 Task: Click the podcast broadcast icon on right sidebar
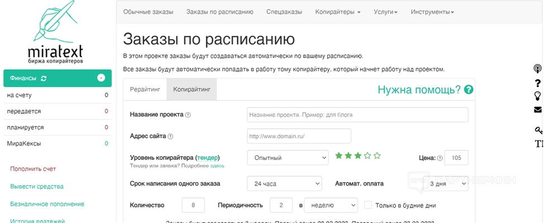pyautogui.click(x=538, y=69)
